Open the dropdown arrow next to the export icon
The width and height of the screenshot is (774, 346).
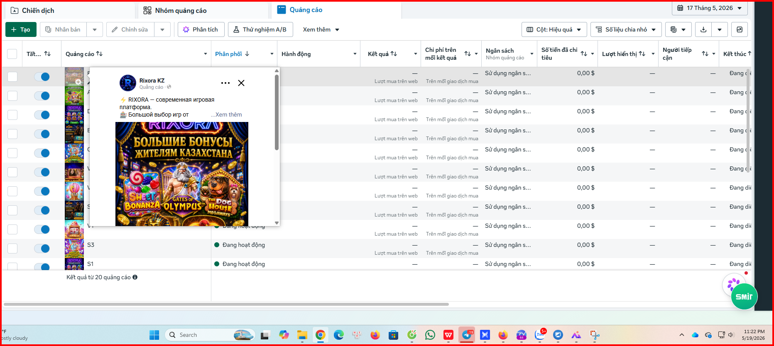(720, 29)
